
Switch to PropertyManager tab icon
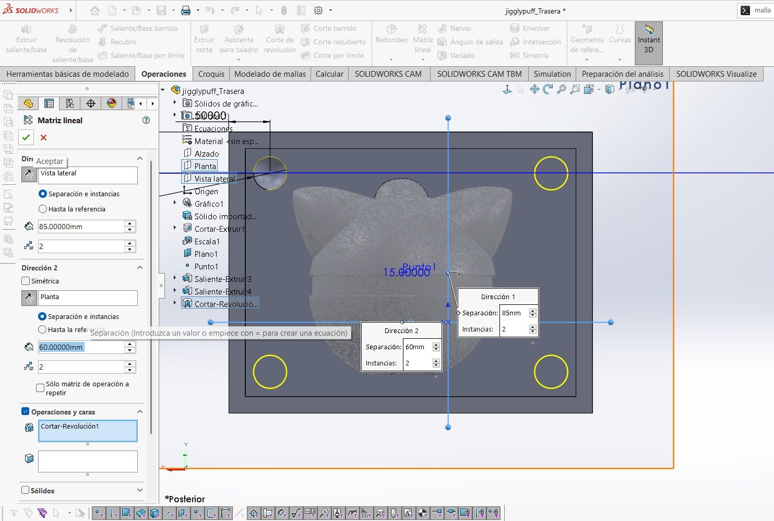pyautogui.click(x=49, y=103)
